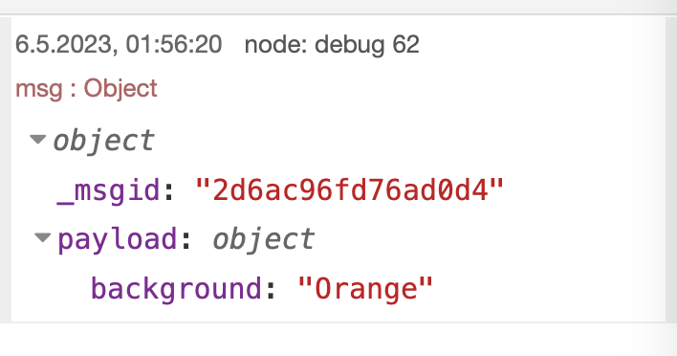The width and height of the screenshot is (677, 356).
Task: Click the 01:56:20 time in timestamp
Action: click(x=174, y=44)
